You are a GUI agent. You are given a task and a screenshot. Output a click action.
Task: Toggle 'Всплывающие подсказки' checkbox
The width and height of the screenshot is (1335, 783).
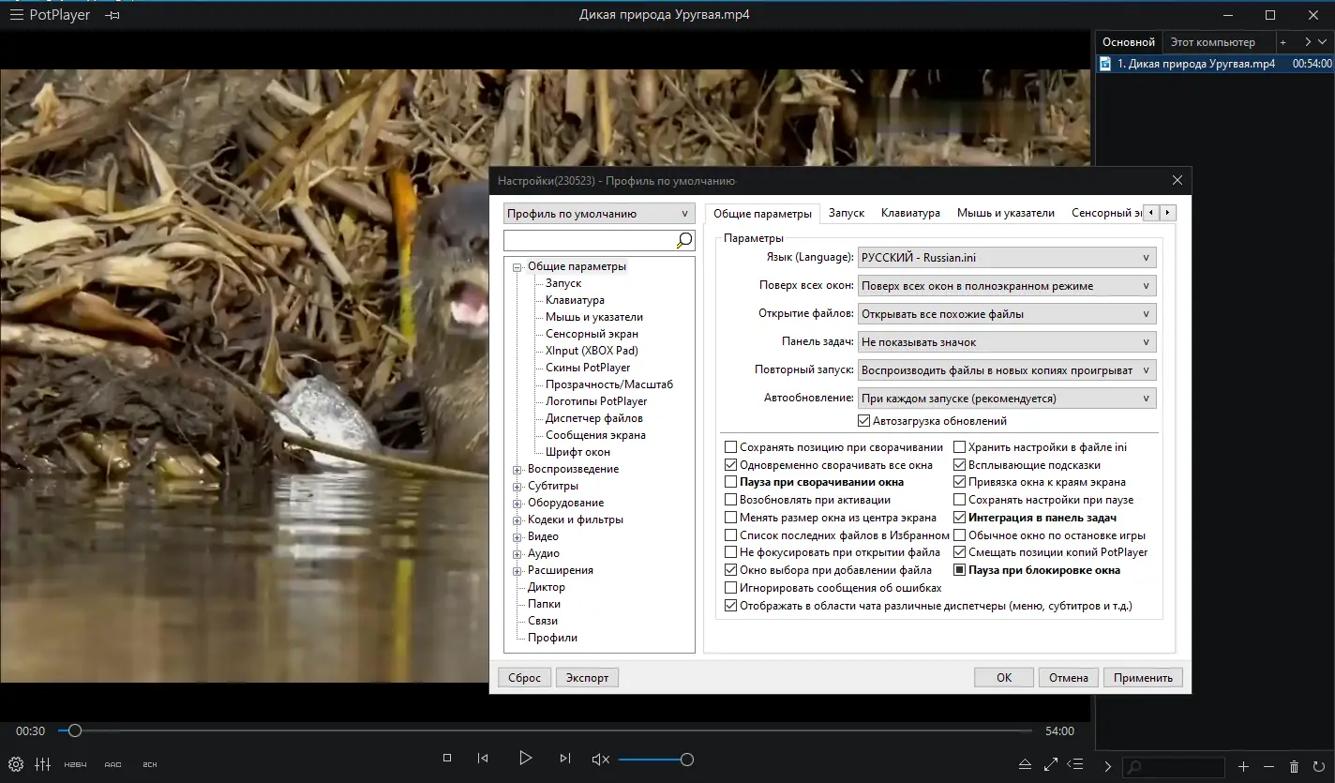(960, 465)
